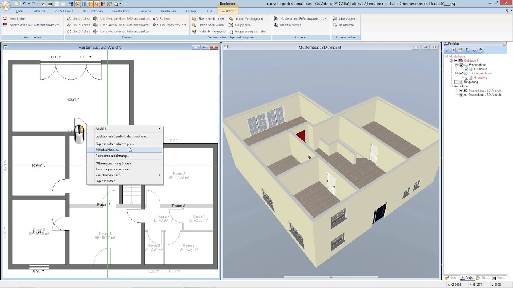Click the 3D-Ansicht bottom splitter handle
This screenshot has height=288, width=513.
tap(331, 277)
